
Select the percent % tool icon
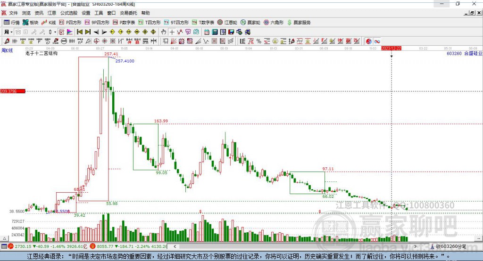click(x=259, y=41)
